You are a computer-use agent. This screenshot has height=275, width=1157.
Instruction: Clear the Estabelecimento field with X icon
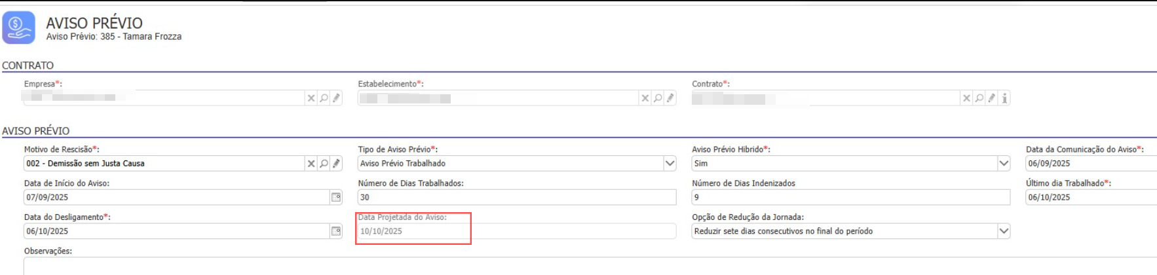point(645,98)
